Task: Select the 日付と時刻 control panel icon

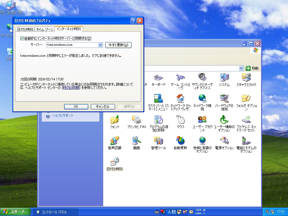Action: [x=115, y=164]
